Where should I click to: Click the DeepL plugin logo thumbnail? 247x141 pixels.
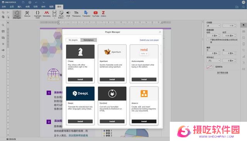(x=80, y=93)
